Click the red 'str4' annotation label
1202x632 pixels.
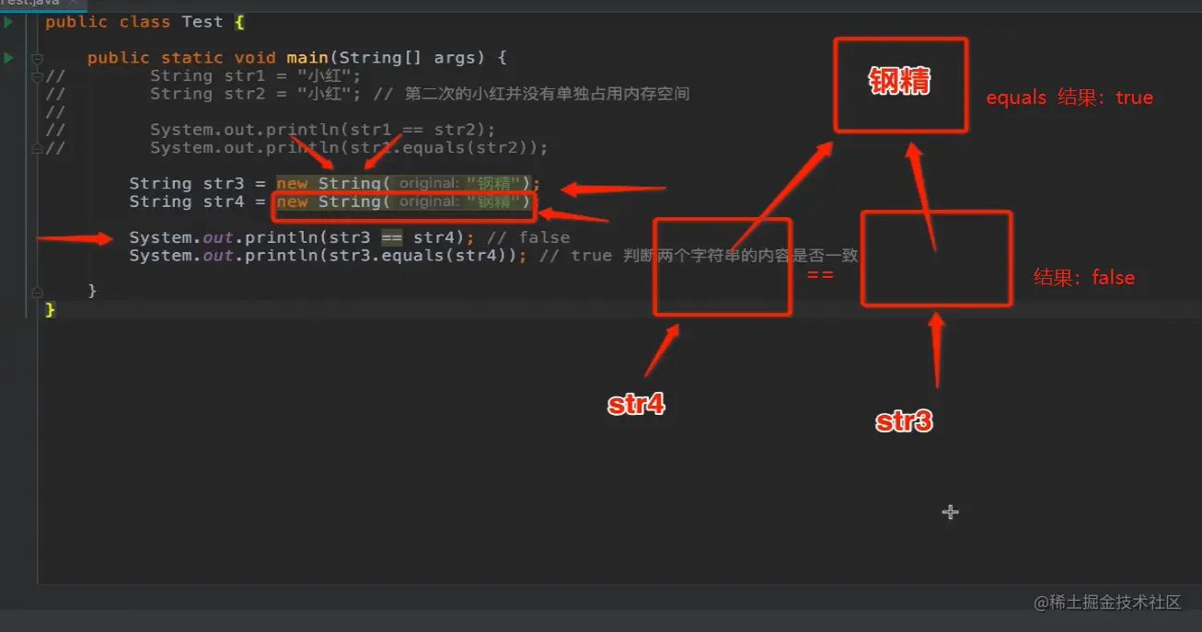(636, 403)
